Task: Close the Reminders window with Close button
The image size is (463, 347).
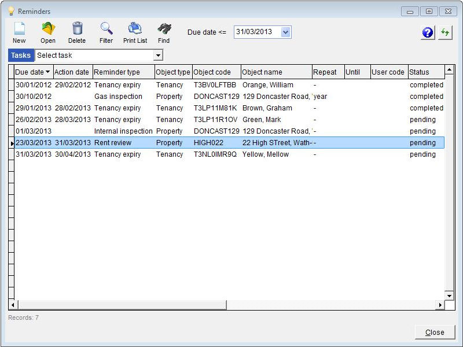Action: coord(435,332)
